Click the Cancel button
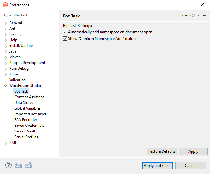210x174 pixels. click(x=191, y=165)
